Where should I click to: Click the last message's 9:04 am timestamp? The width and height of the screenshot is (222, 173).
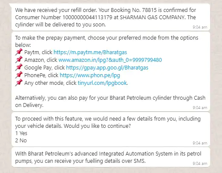coord(200,164)
